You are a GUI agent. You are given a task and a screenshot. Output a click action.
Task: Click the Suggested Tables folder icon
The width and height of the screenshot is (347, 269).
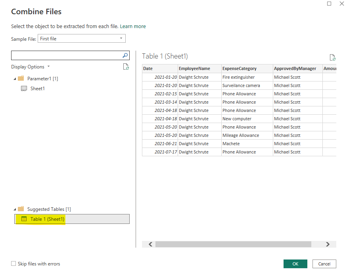click(21, 209)
